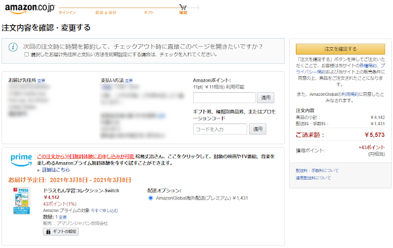Image resolution: width=393 pixels, height=248 pixels.
Task: Click the gift icon in ギフトの設定 button
Action: (x=49, y=231)
